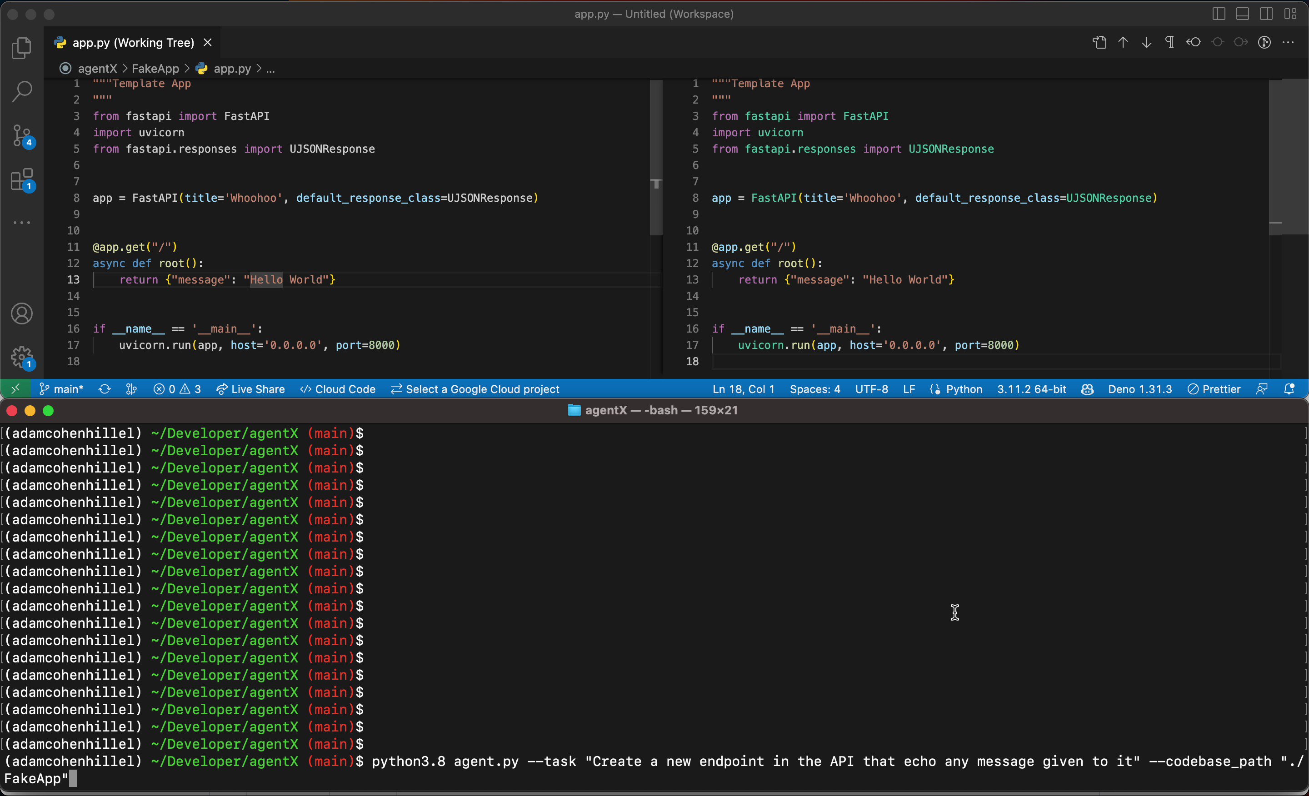The height and width of the screenshot is (796, 1309).
Task: Toggle the bottom panel layout icon
Action: click(1242, 14)
